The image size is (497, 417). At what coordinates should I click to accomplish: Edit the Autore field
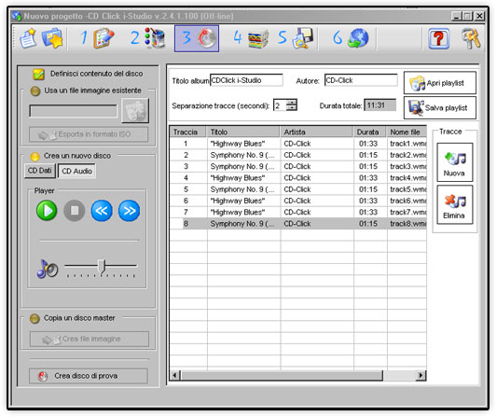coord(361,80)
